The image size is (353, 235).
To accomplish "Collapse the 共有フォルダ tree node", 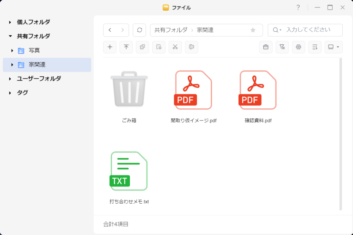I will 10,36.
